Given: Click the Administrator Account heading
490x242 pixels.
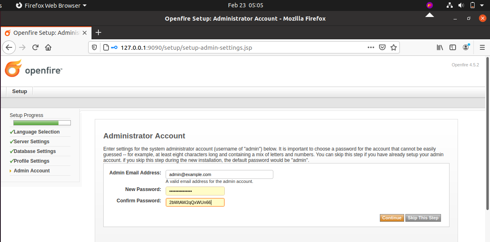Looking at the screenshot, I should [x=144, y=136].
